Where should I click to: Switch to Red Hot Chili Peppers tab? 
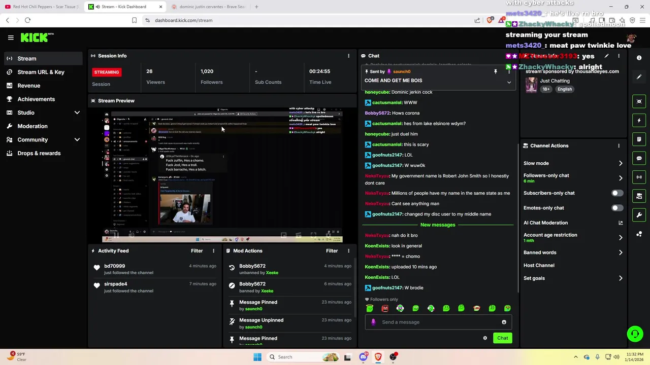[42, 7]
